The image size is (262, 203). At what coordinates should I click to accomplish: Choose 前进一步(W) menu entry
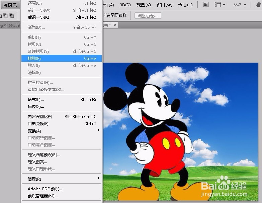pyautogui.click(x=62, y=10)
